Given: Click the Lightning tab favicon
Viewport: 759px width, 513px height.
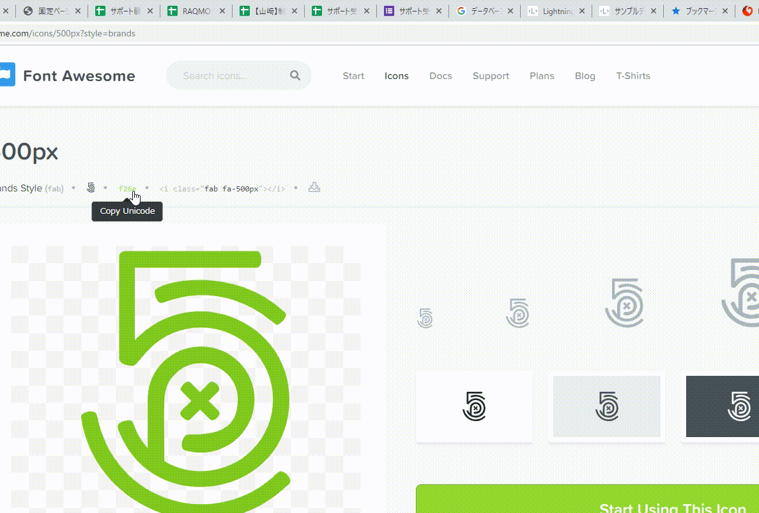Looking at the screenshot, I should point(532,11).
